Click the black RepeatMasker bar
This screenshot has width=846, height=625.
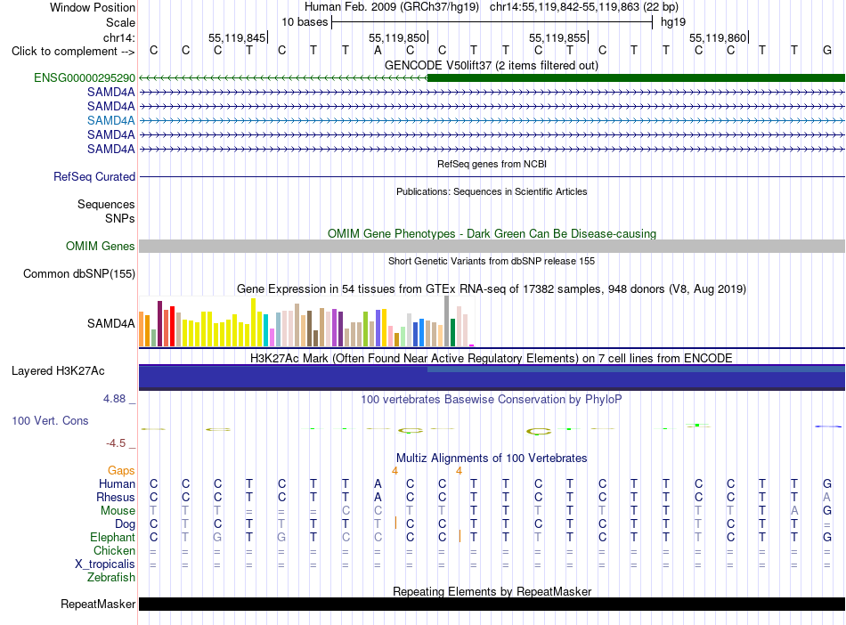click(x=492, y=604)
